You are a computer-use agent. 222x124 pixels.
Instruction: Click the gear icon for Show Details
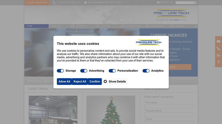pyautogui.click(x=105, y=81)
